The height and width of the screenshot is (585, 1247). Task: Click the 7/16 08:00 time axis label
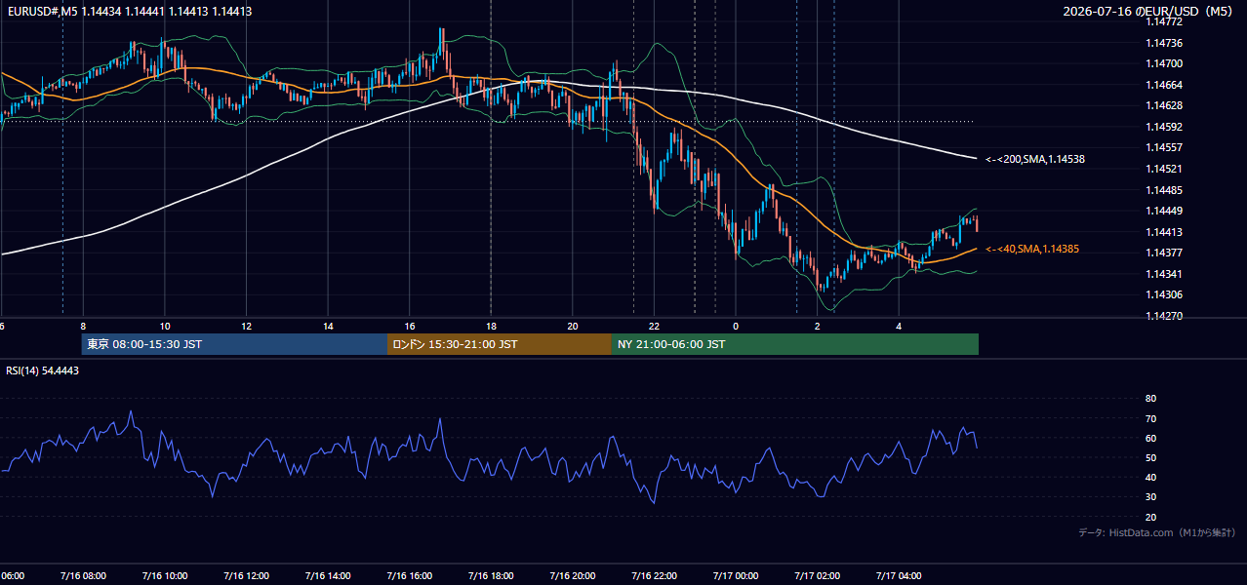pos(82,575)
